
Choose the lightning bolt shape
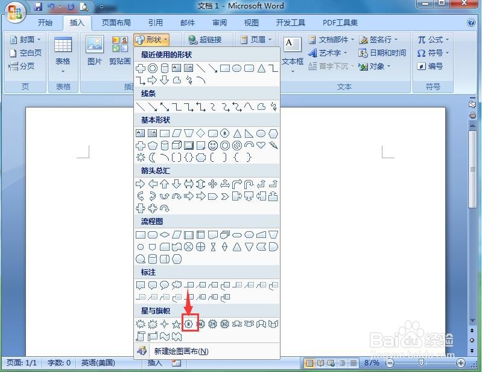[273, 145]
